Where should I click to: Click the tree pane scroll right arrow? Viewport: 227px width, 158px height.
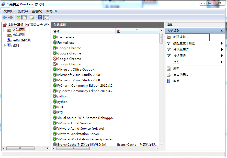[x=48, y=149]
